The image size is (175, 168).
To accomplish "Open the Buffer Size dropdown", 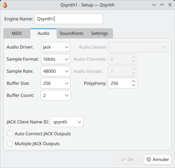I will pos(56,83).
